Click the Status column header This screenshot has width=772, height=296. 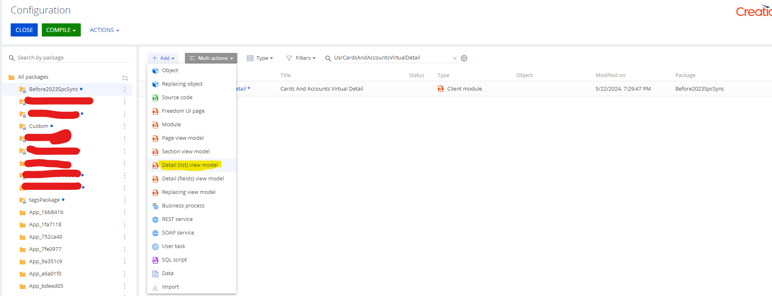tap(416, 75)
